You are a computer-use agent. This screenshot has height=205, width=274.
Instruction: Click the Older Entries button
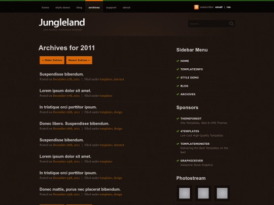point(52,60)
